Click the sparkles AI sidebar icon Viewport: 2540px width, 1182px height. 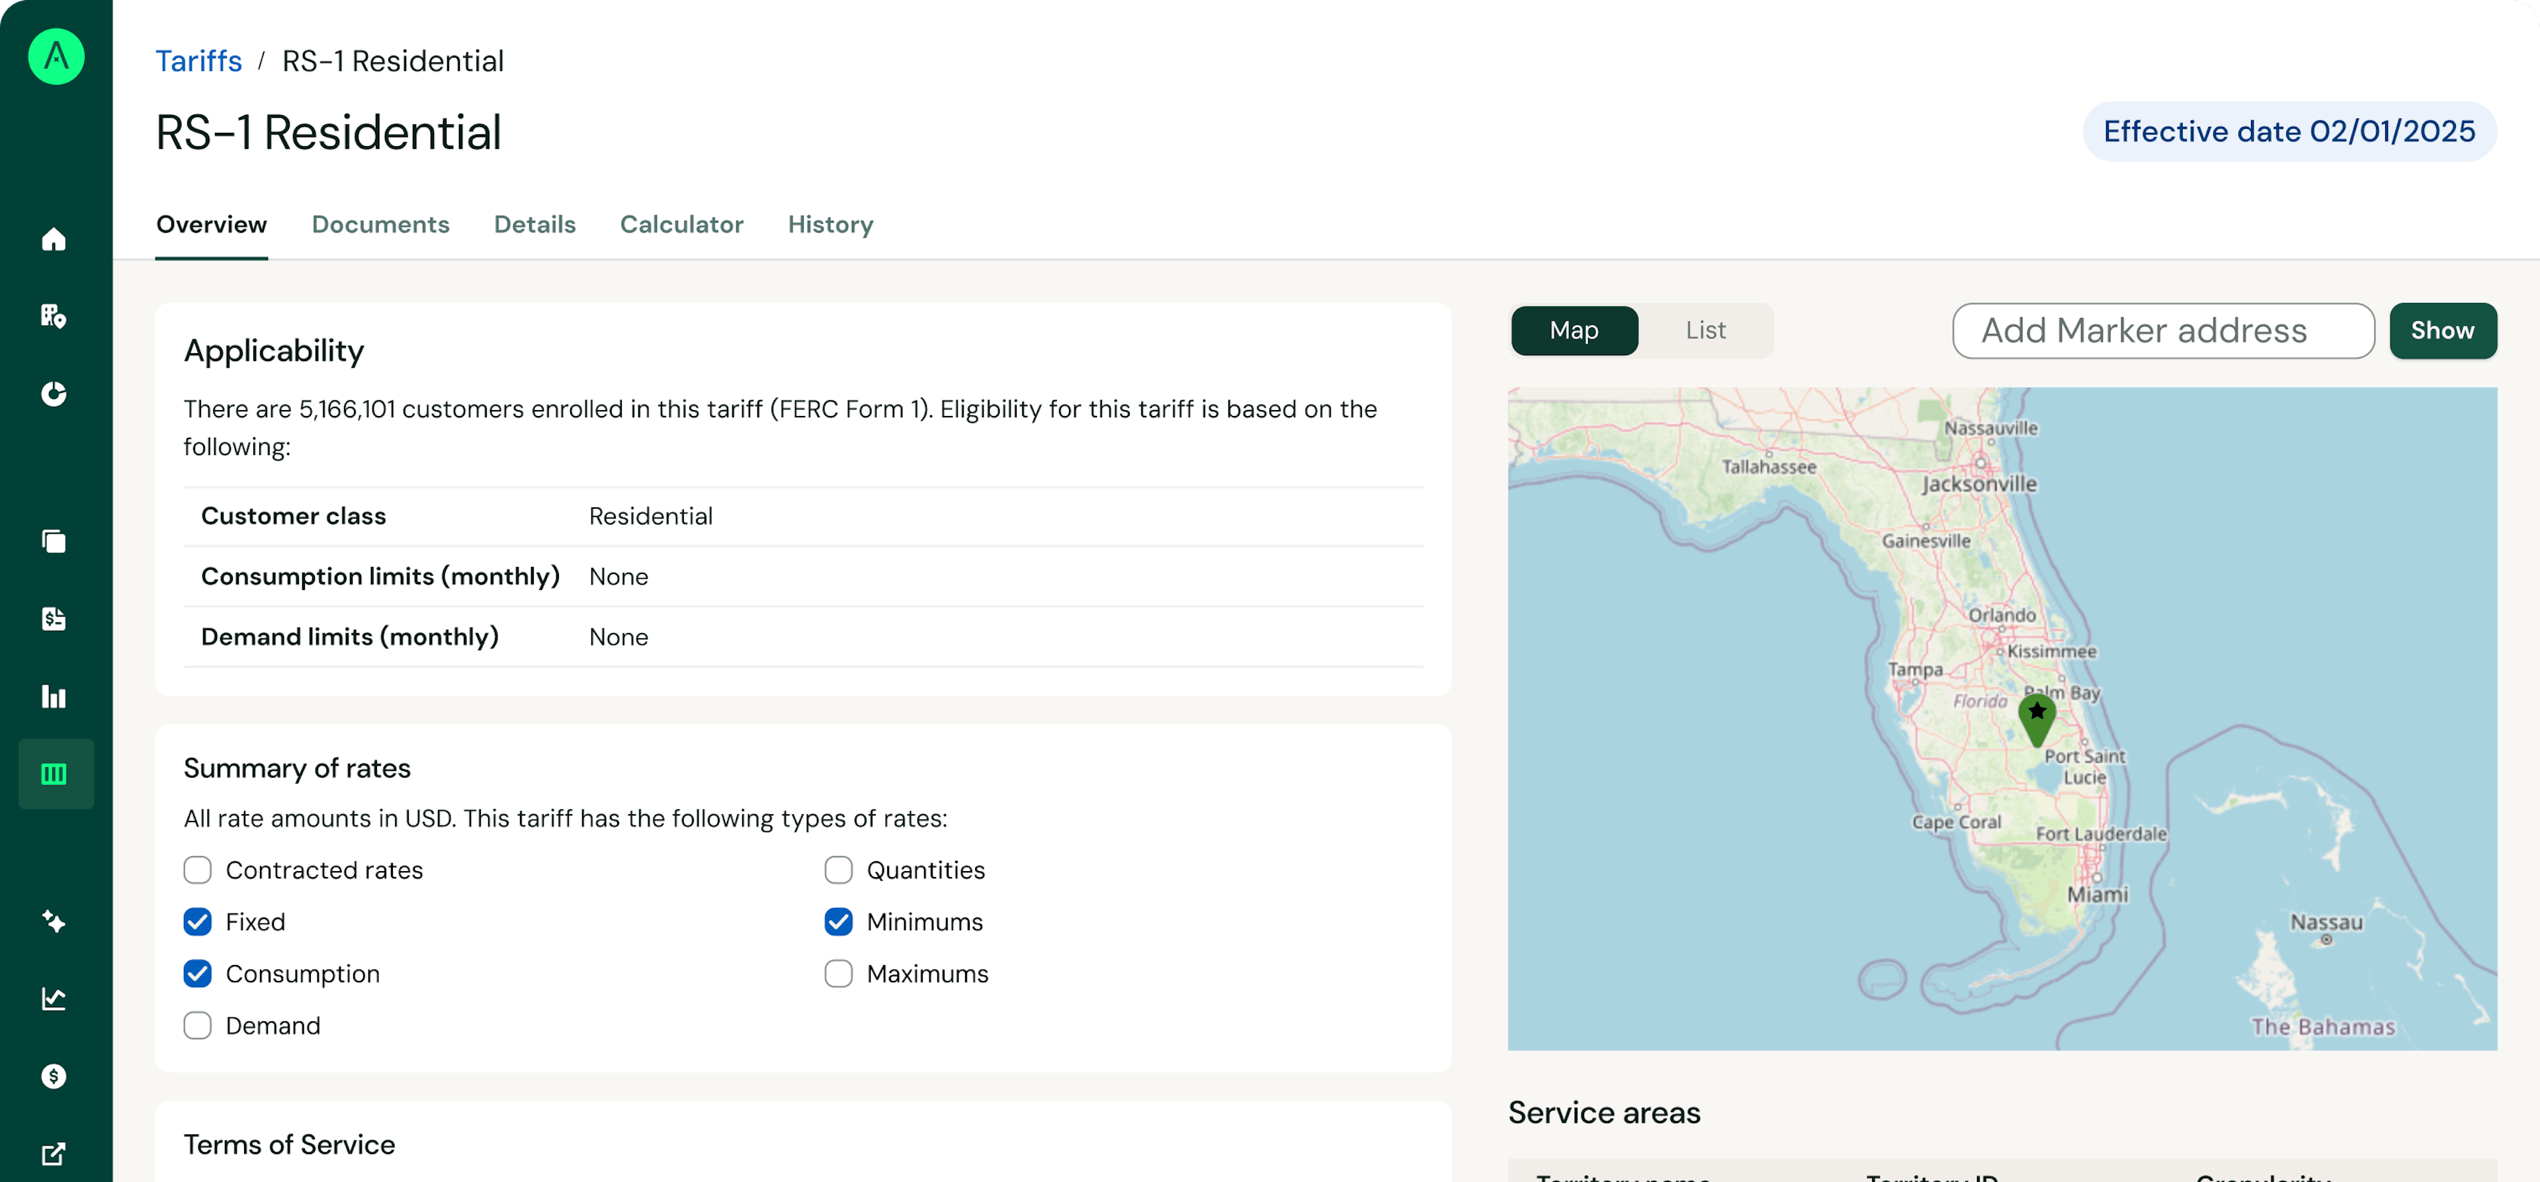[x=54, y=921]
